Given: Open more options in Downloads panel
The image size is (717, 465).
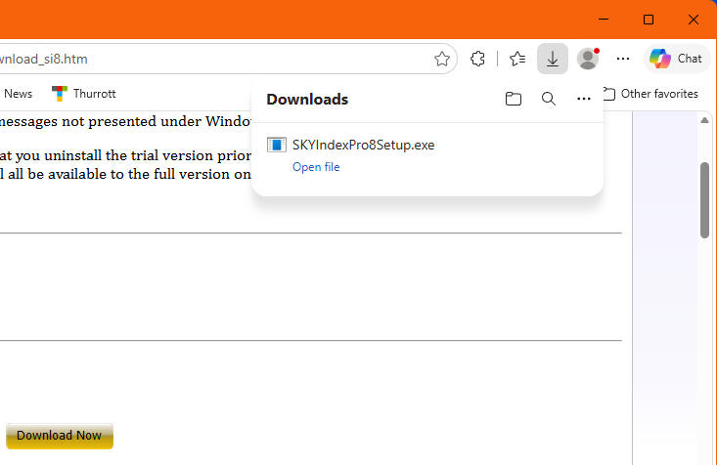Looking at the screenshot, I should click(x=583, y=99).
